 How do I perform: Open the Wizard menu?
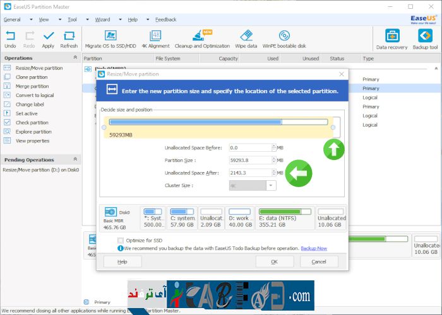[102, 20]
